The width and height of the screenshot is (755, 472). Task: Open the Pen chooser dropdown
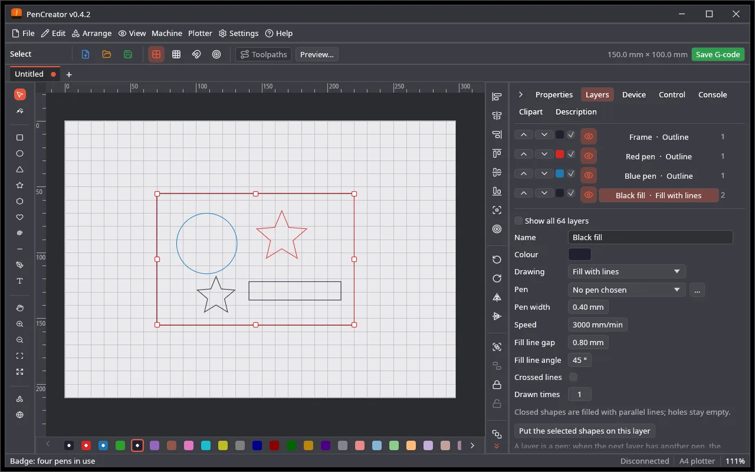pos(626,290)
